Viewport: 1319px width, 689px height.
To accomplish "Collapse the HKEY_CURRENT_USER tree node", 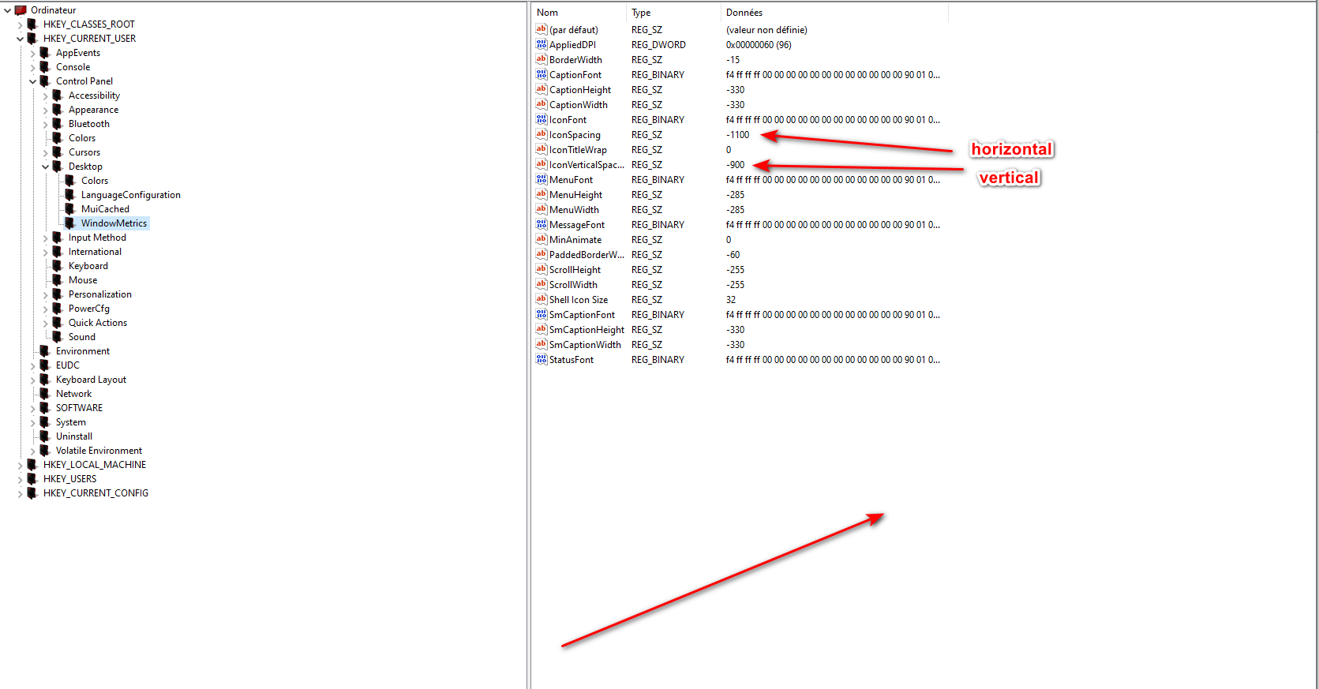I will pos(20,39).
